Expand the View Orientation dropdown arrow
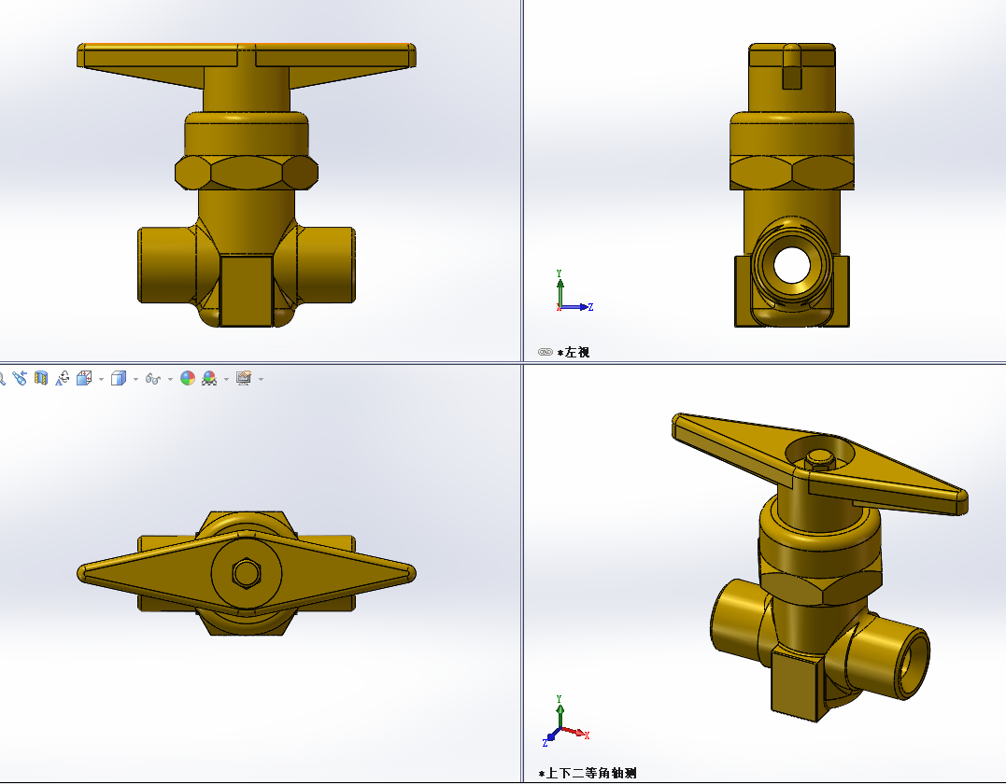This screenshot has height=784, width=1006. [x=102, y=380]
